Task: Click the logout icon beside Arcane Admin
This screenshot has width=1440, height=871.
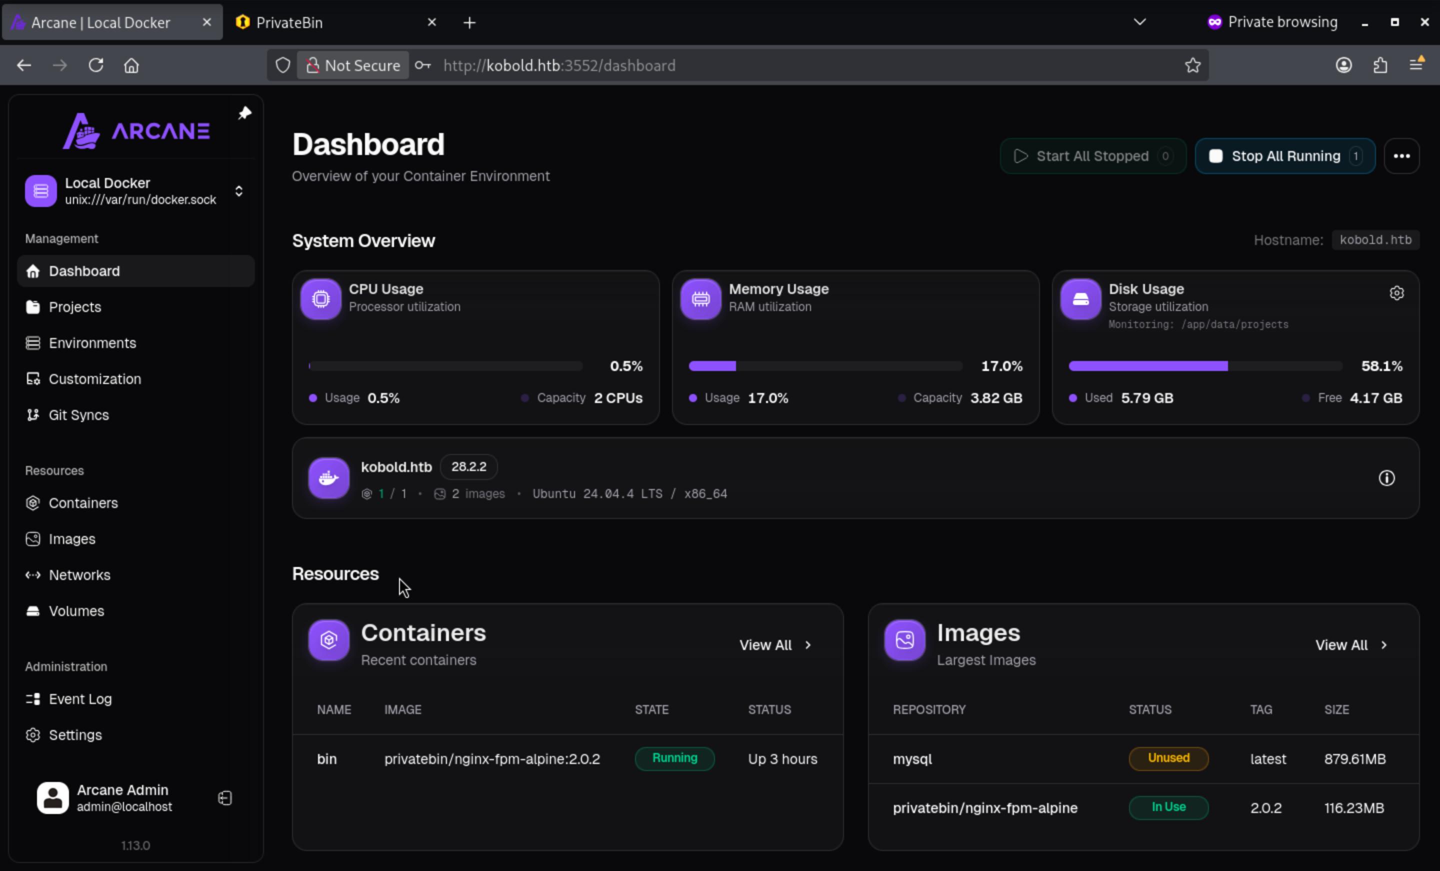Action: coord(225,798)
